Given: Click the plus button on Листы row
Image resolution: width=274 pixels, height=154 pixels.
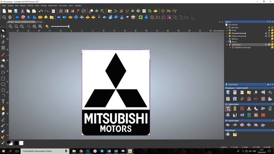Looking at the screenshot, I should (272, 42).
